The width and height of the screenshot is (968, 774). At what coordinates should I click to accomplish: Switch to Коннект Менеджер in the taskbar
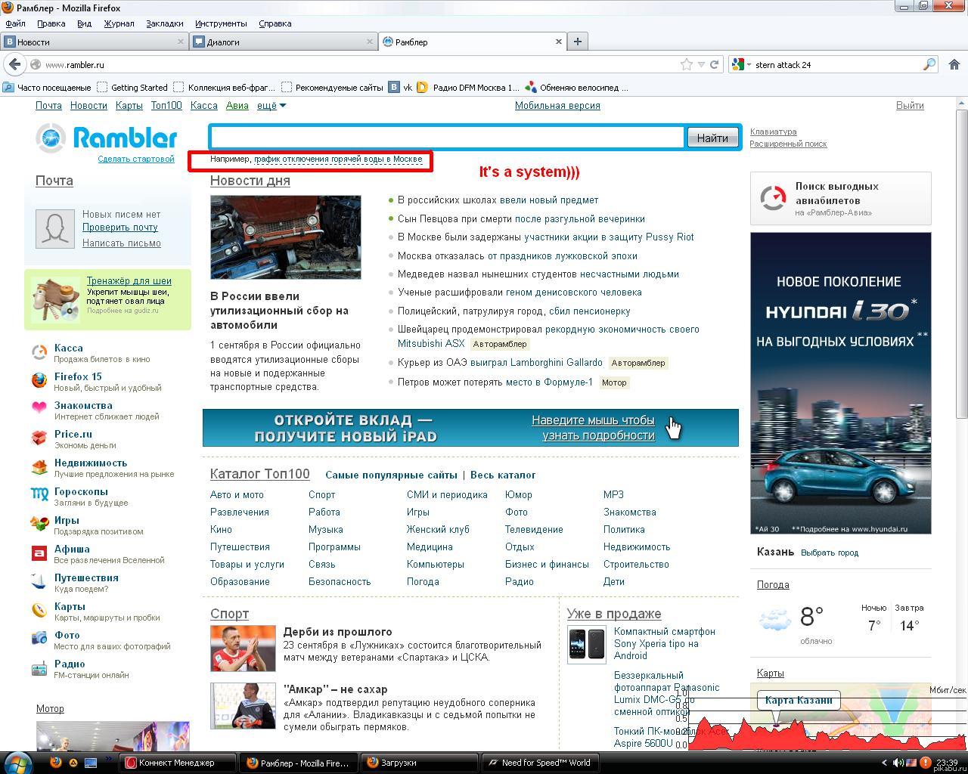[177, 763]
